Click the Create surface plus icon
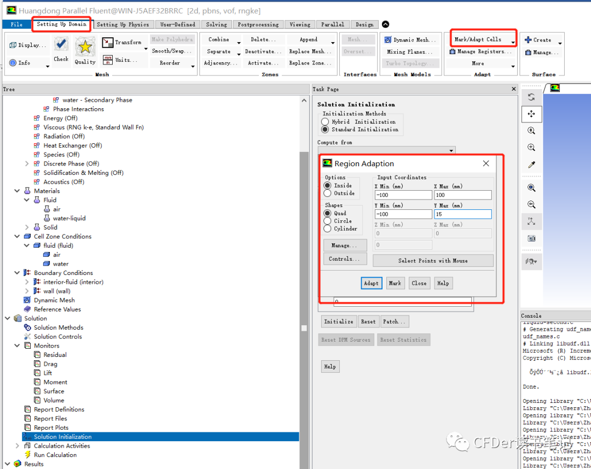The image size is (591, 469). pos(528,40)
